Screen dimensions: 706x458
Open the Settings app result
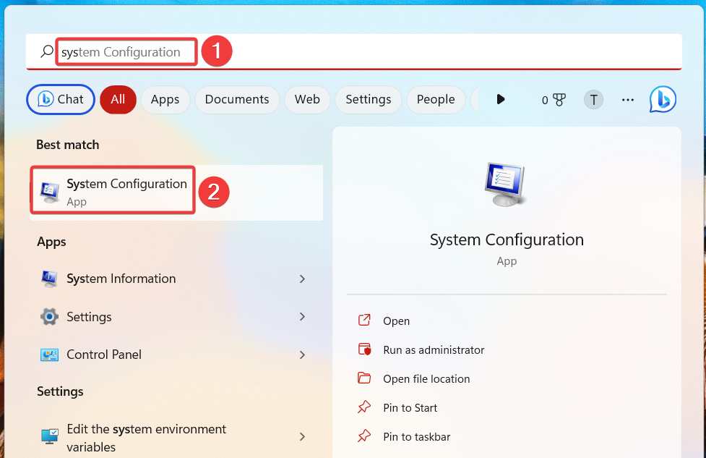176,317
